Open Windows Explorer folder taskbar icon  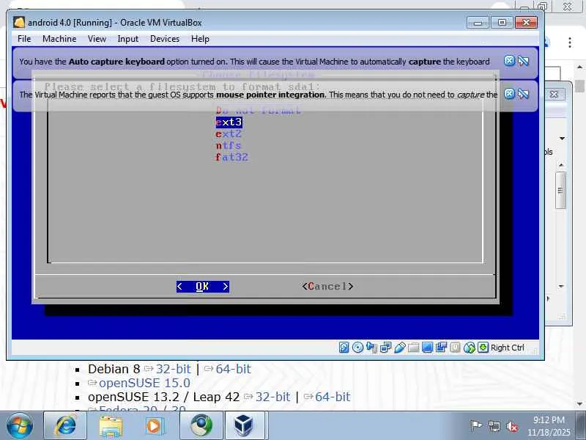pyautogui.click(x=111, y=426)
